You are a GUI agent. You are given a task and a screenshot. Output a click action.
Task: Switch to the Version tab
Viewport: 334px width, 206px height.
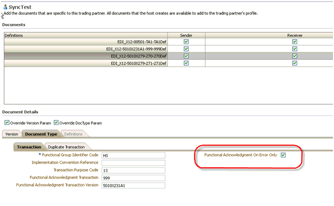[x=12, y=134]
